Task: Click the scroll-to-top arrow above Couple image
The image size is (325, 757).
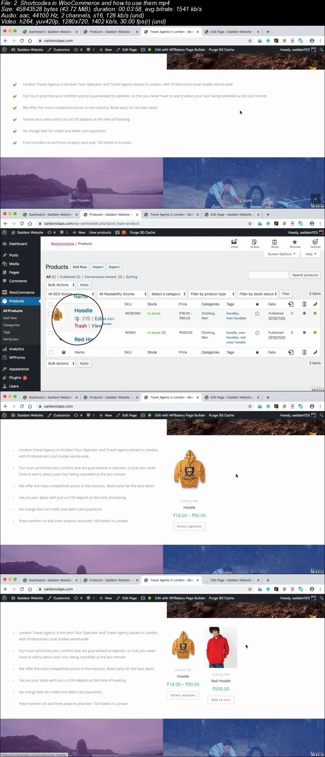Action: [x=315, y=199]
